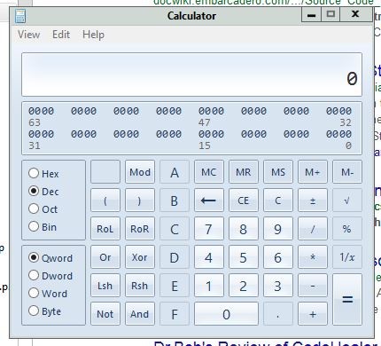
Task: Click the Calculator app icon in title bar
Action: 20,16
